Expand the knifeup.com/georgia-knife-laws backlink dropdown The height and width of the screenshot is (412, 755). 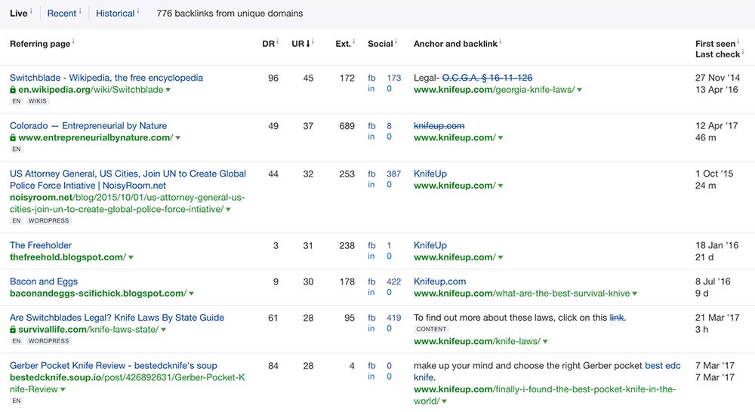pyautogui.click(x=579, y=90)
